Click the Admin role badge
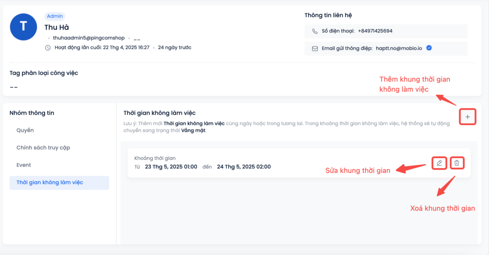 coord(55,16)
